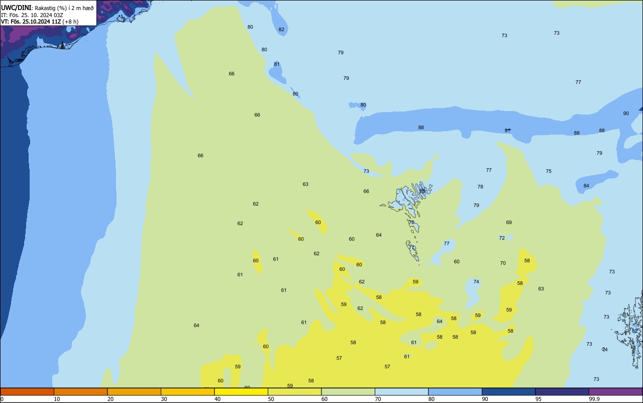Click the 80–90% medium blue legend swatch

point(455,391)
